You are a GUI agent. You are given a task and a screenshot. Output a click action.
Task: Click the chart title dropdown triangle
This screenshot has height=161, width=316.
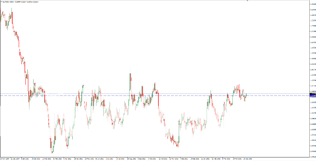click(1, 2)
